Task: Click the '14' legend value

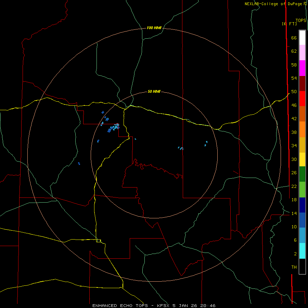Action: [294, 213]
